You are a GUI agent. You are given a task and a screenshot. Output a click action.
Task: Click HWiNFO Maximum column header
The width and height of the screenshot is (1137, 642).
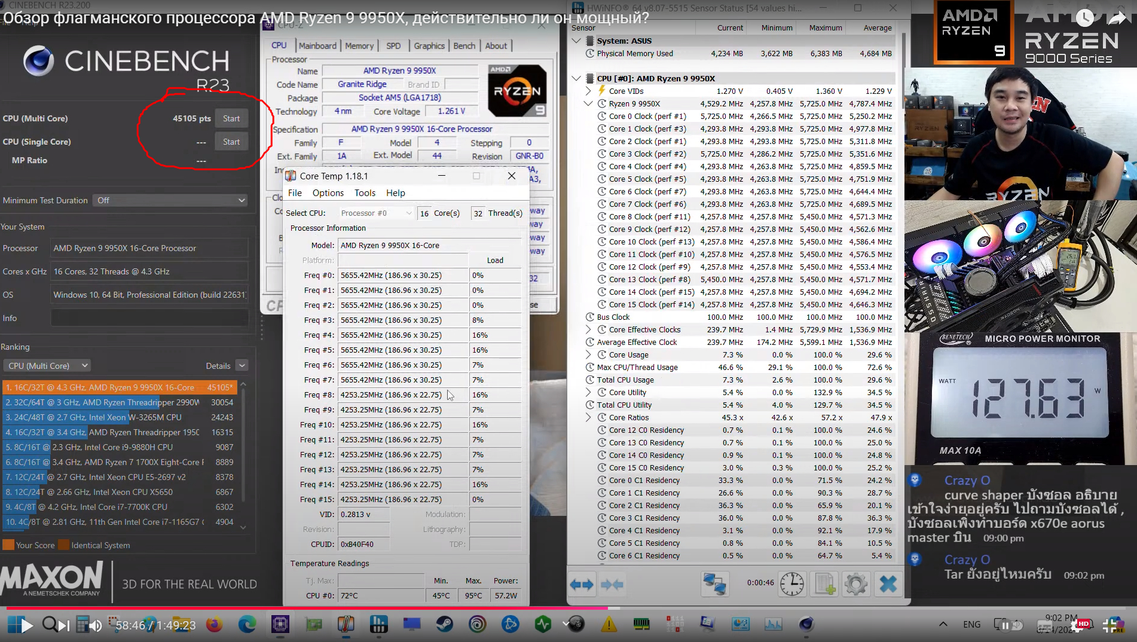click(826, 28)
